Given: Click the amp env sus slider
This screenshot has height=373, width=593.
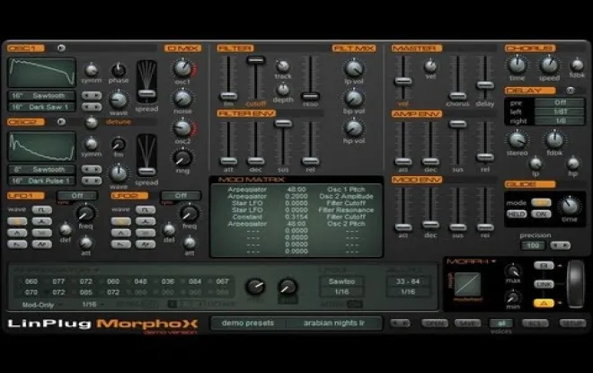Looking at the screenshot, I should click(x=457, y=124).
